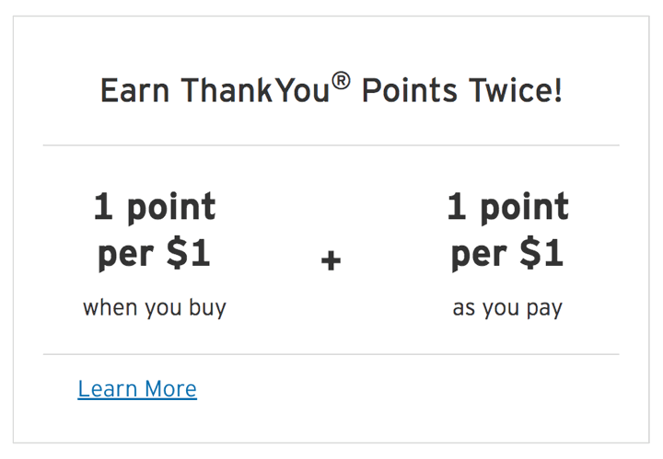Click the $1 amount in pay offer
Screen dimensions: 663x459
[x=541, y=253]
